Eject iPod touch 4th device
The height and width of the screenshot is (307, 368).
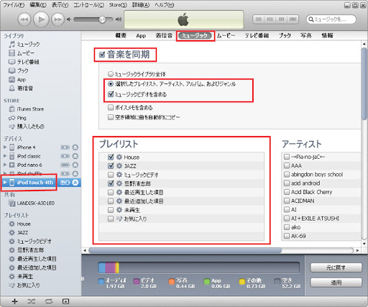[75, 183]
